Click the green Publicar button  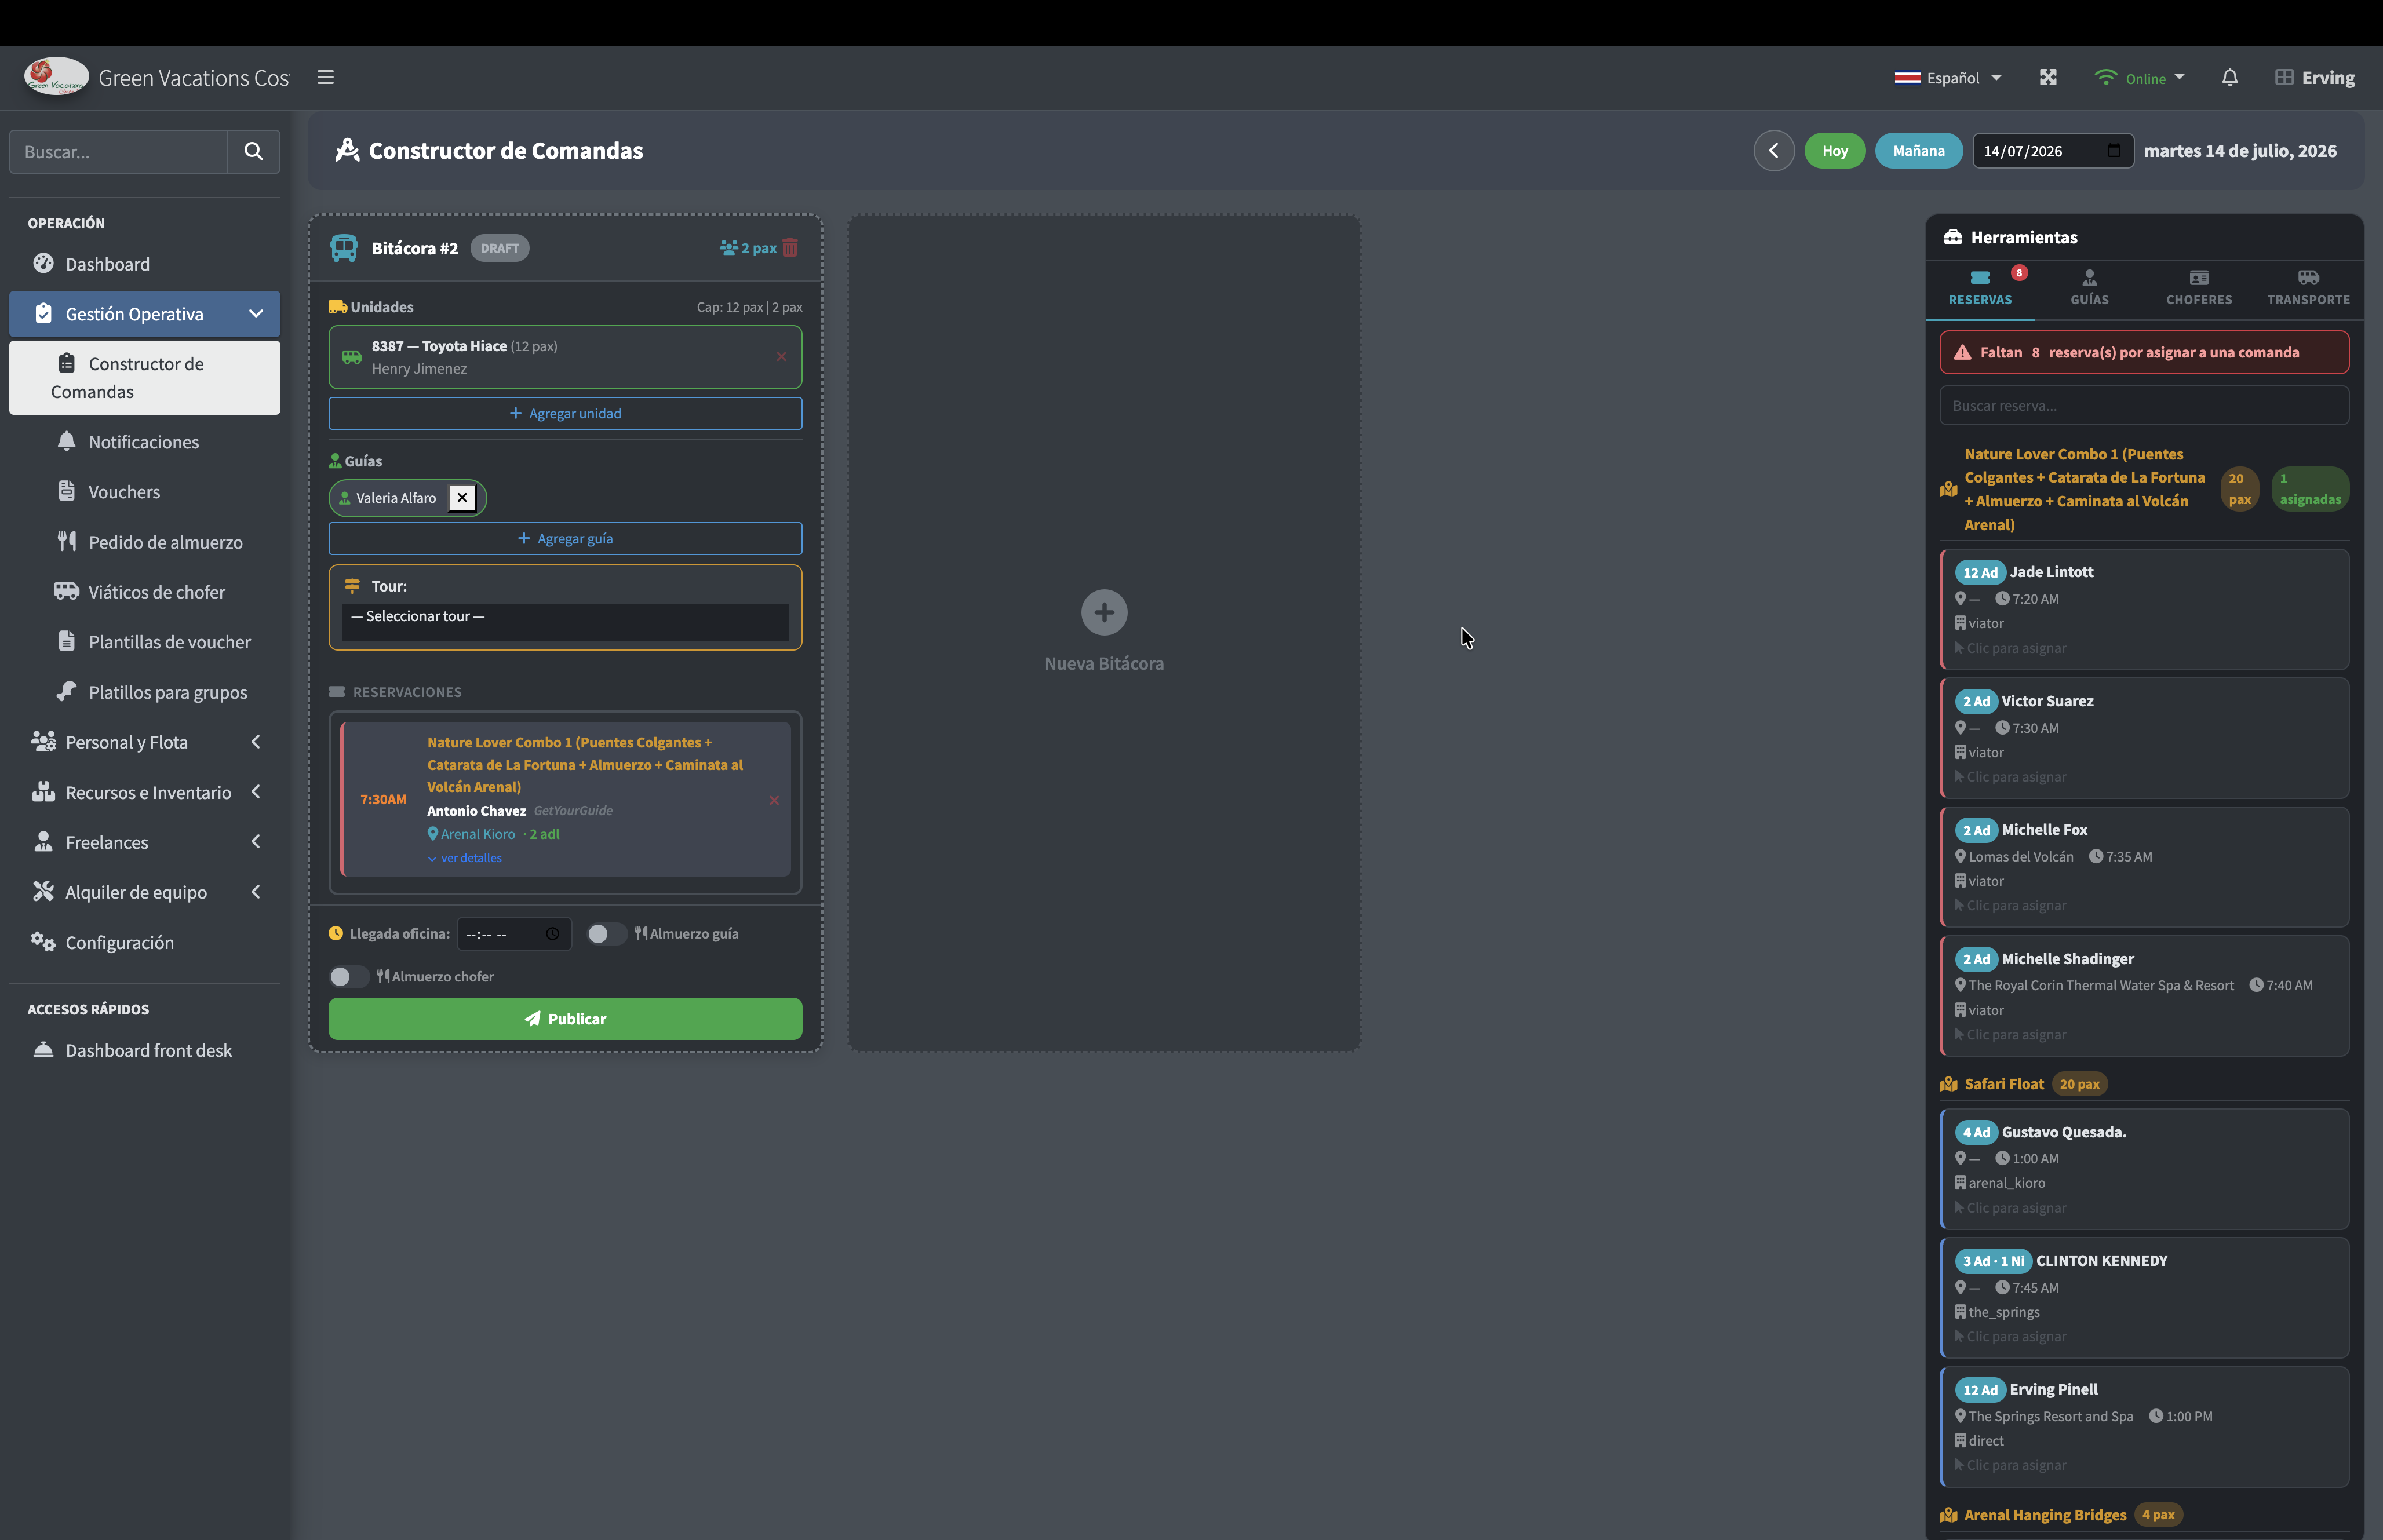565,1019
